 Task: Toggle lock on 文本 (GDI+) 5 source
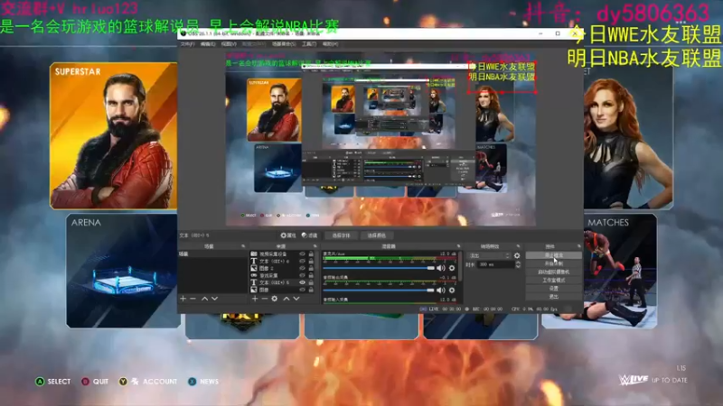311,282
